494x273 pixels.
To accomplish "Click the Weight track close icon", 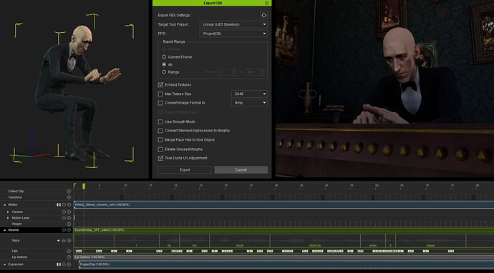I will pyautogui.click(x=69, y=224).
